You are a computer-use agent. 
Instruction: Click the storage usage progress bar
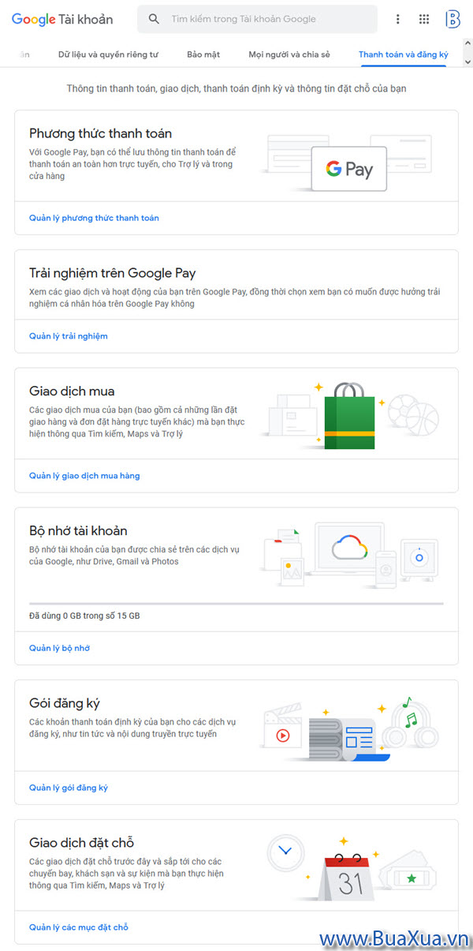coord(236,604)
